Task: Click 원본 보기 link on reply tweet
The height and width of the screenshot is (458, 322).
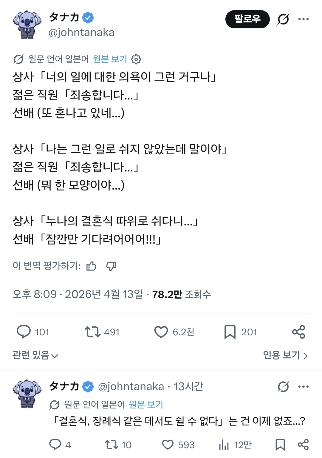Action: coord(146,405)
